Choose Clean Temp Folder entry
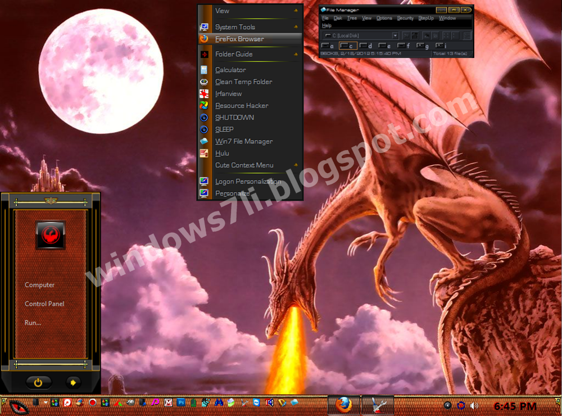This screenshot has width=562, height=416. click(250, 82)
